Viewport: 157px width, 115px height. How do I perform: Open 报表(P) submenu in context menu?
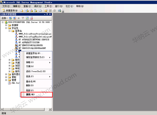pyautogui.click(x=36, y=76)
